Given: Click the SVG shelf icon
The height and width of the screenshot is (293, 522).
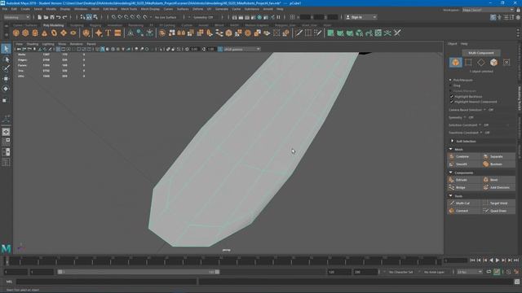Looking at the screenshot, I should click(117, 33).
